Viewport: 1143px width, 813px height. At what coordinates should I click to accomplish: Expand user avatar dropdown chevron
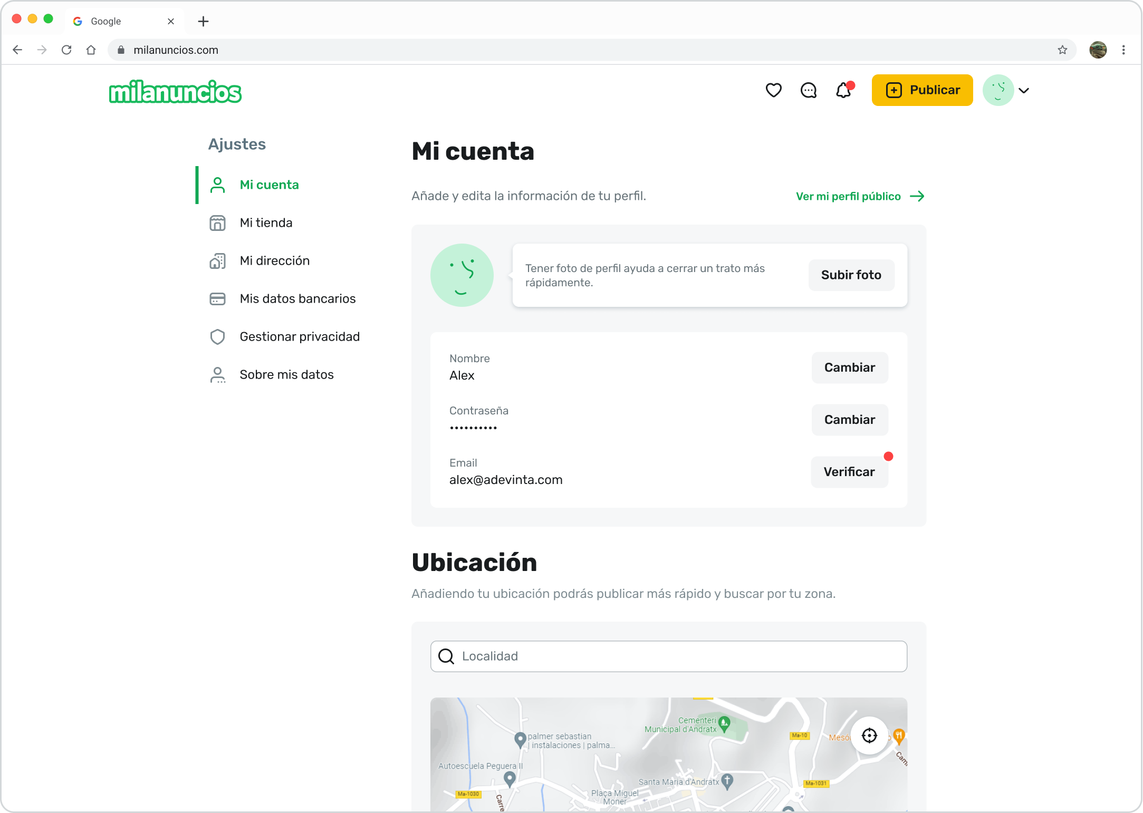click(1024, 91)
